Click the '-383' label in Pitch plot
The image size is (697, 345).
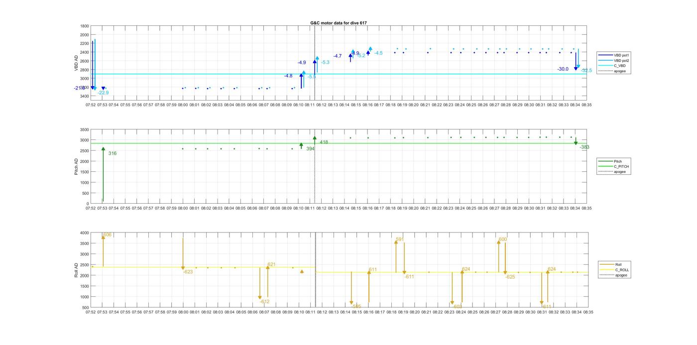pos(584,147)
